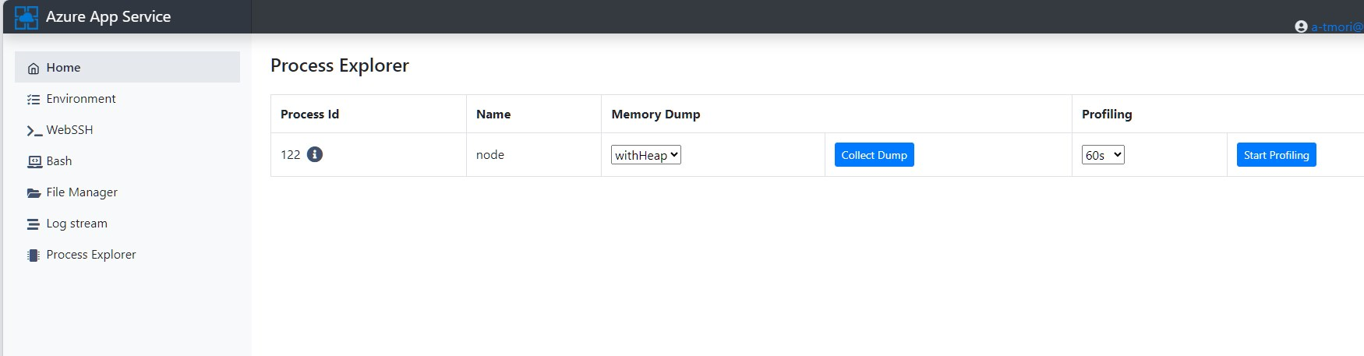Click the Home house icon in the sidebar

(x=34, y=69)
